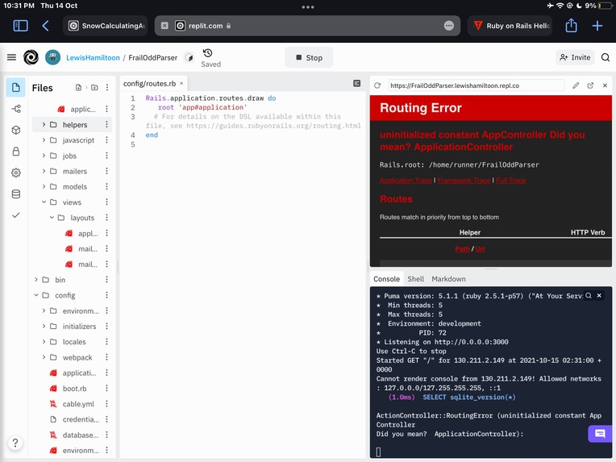Image resolution: width=616 pixels, height=462 pixels.
Task: Open the Framework Trace link
Action: (464, 181)
